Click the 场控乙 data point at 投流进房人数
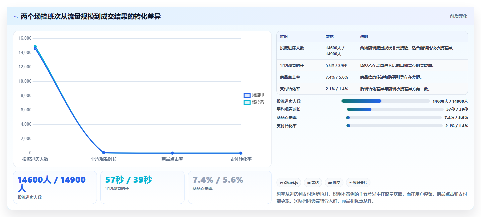The height and width of the screenshot is (217, 481). pos(35,47)
